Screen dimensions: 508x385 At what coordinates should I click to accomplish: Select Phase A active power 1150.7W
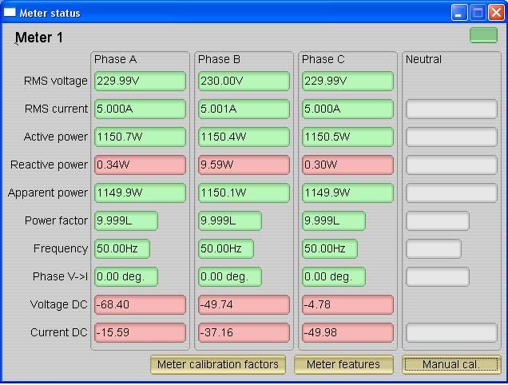point(140,137)
